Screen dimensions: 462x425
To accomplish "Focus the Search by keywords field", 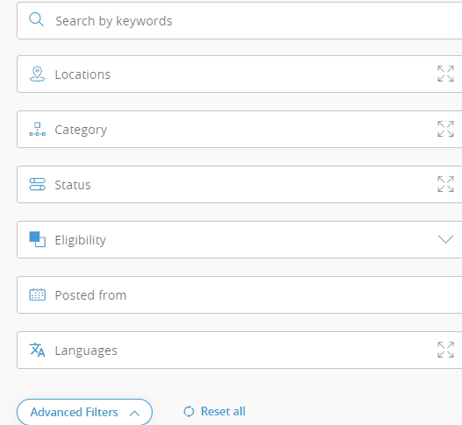I will coord(239,21).
